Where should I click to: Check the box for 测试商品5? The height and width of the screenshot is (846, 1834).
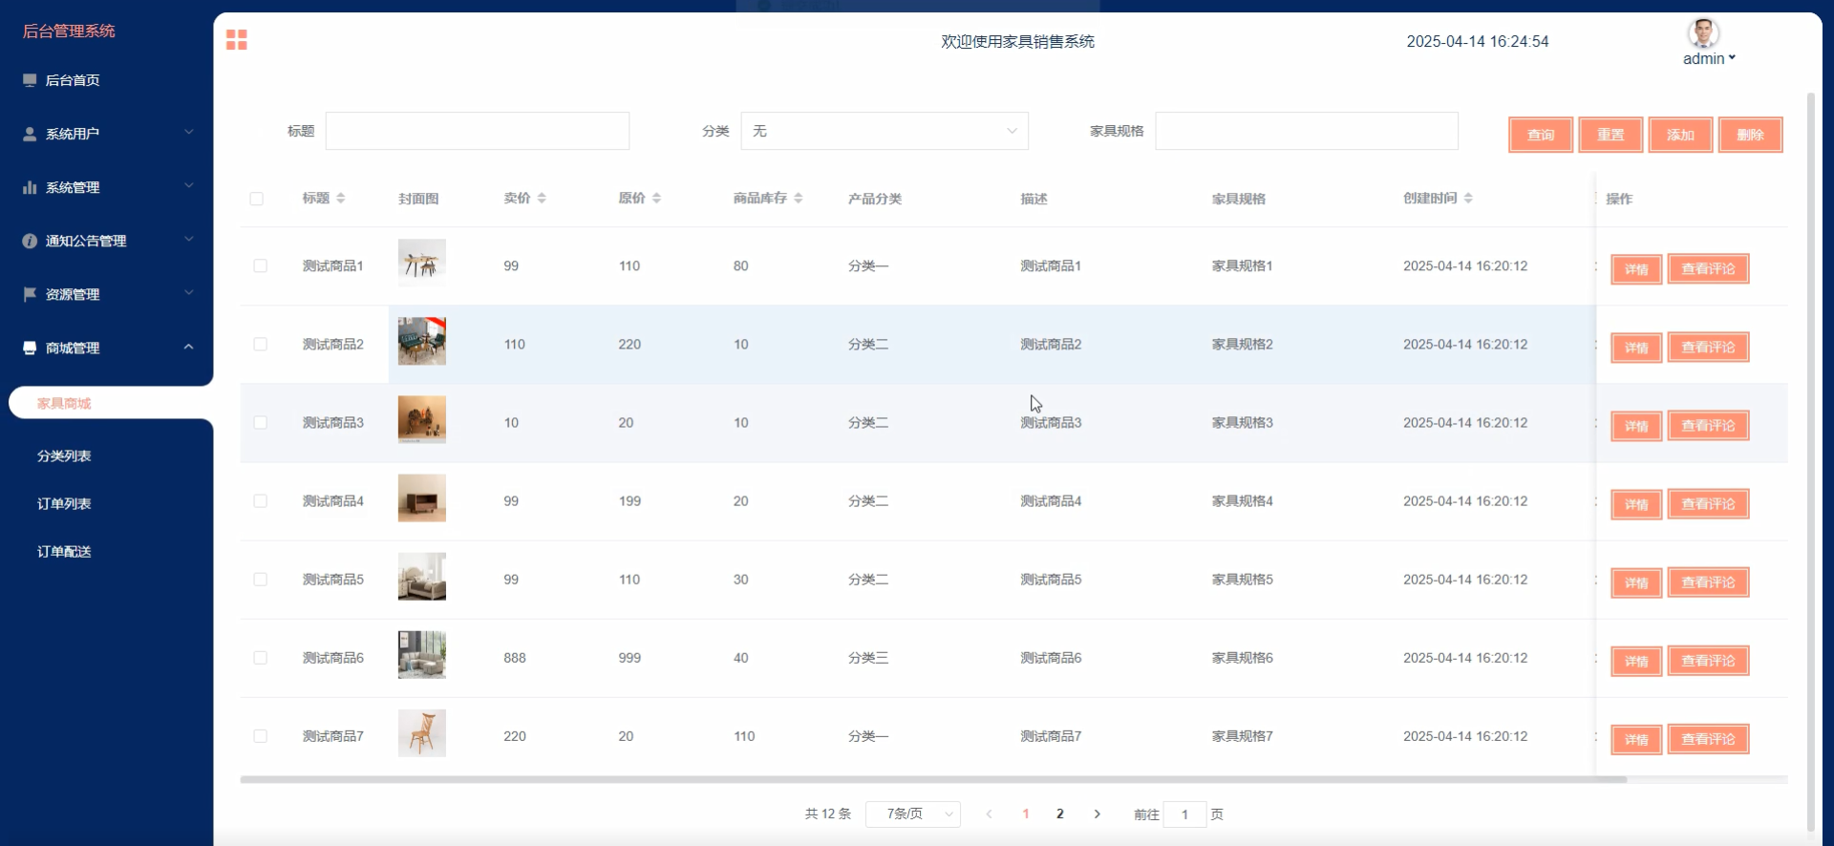coord(260,579)
